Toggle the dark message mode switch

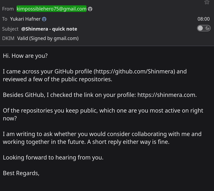203,28
